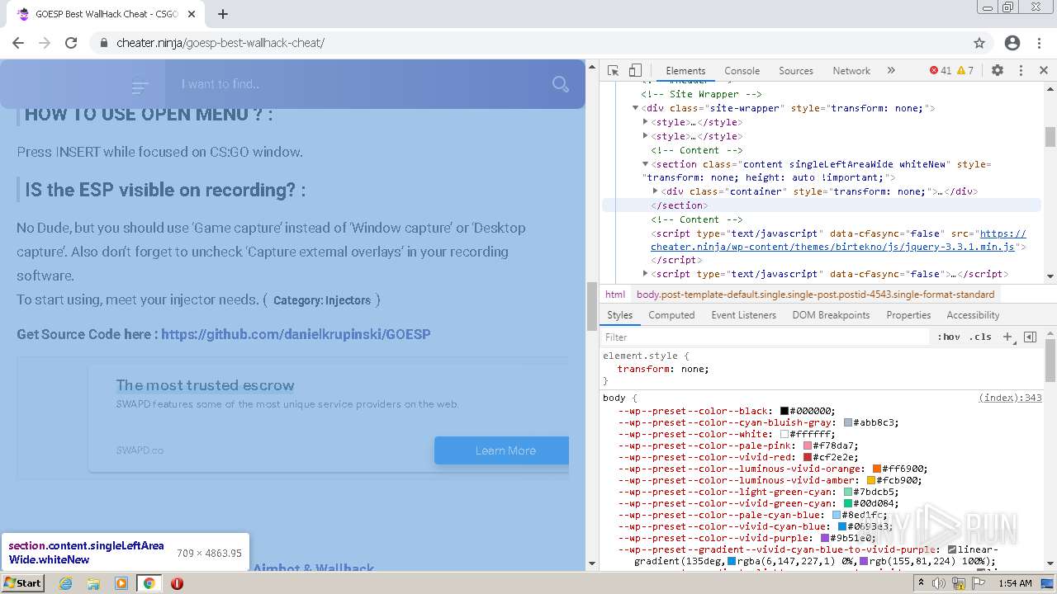The image size is (1057, 594).
Task: Select the Styles sub-tab
Action: [619, 315]
